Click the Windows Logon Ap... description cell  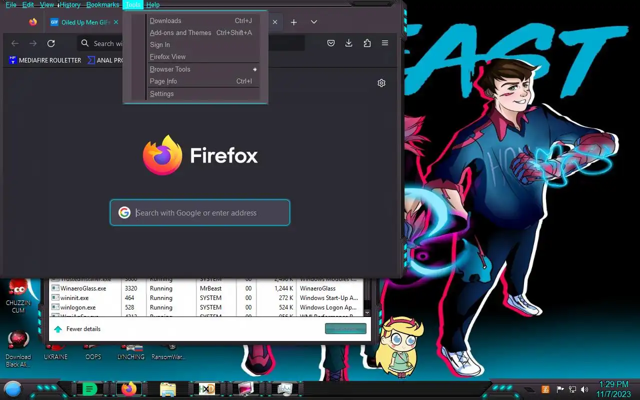click(x=328, y=307)
